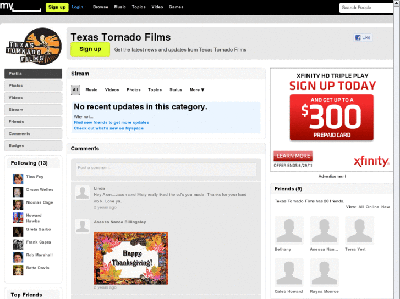
Task: Open the Friends sidebar section
Action: click(x=33, y=122)
